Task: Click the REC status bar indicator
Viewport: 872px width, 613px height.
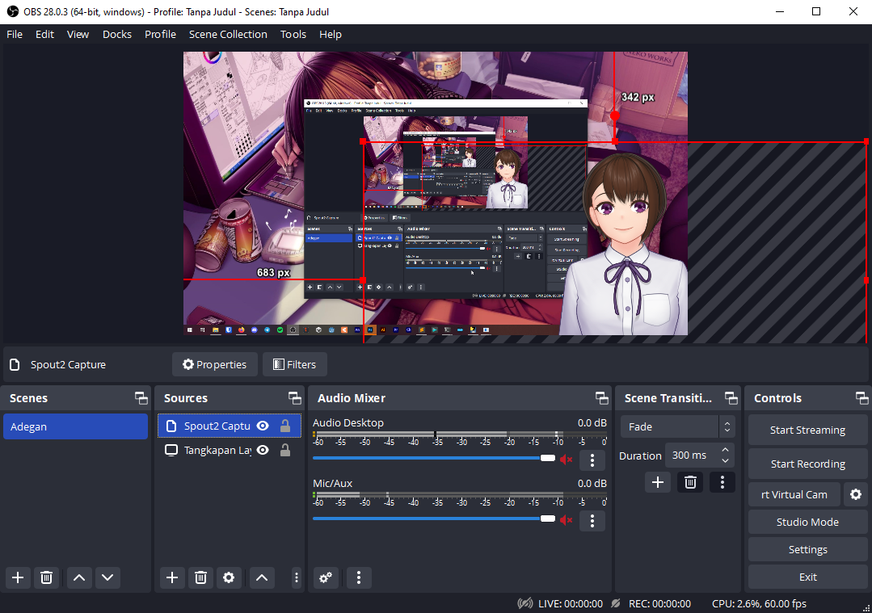Action: click(x=651, y=603)
